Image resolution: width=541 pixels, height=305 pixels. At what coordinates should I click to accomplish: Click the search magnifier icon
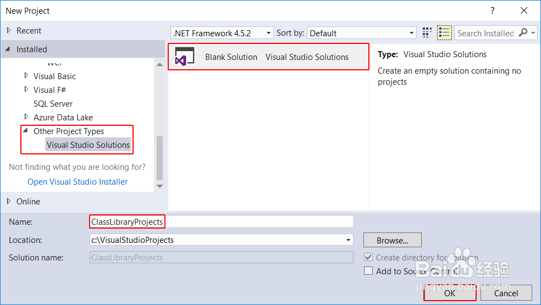click(x=523, y=33)
